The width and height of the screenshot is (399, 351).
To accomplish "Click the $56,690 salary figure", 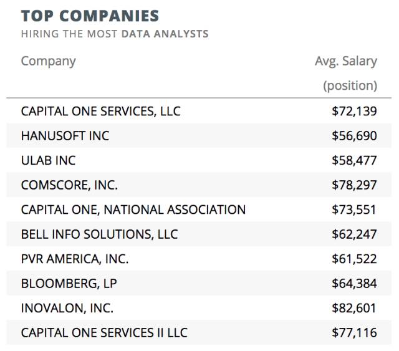I will (x=354, y=136).
